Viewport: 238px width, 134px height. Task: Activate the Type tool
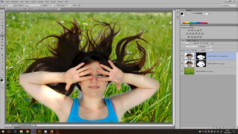click(2, 62)
